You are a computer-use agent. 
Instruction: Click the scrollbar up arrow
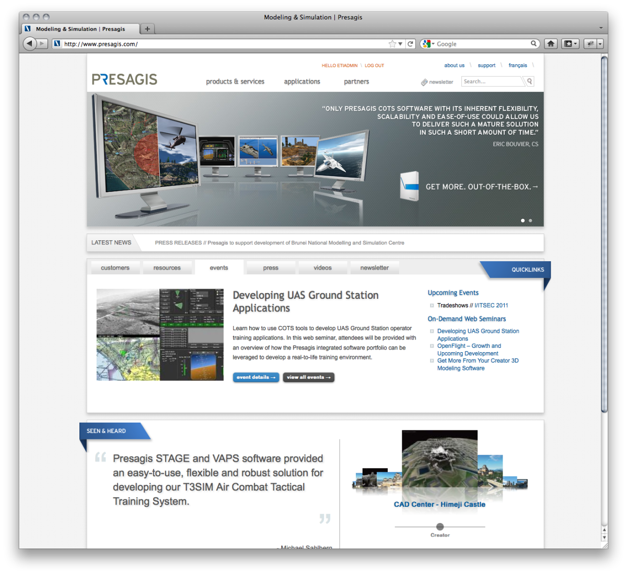pyautogui.click(x=604, y=530)
